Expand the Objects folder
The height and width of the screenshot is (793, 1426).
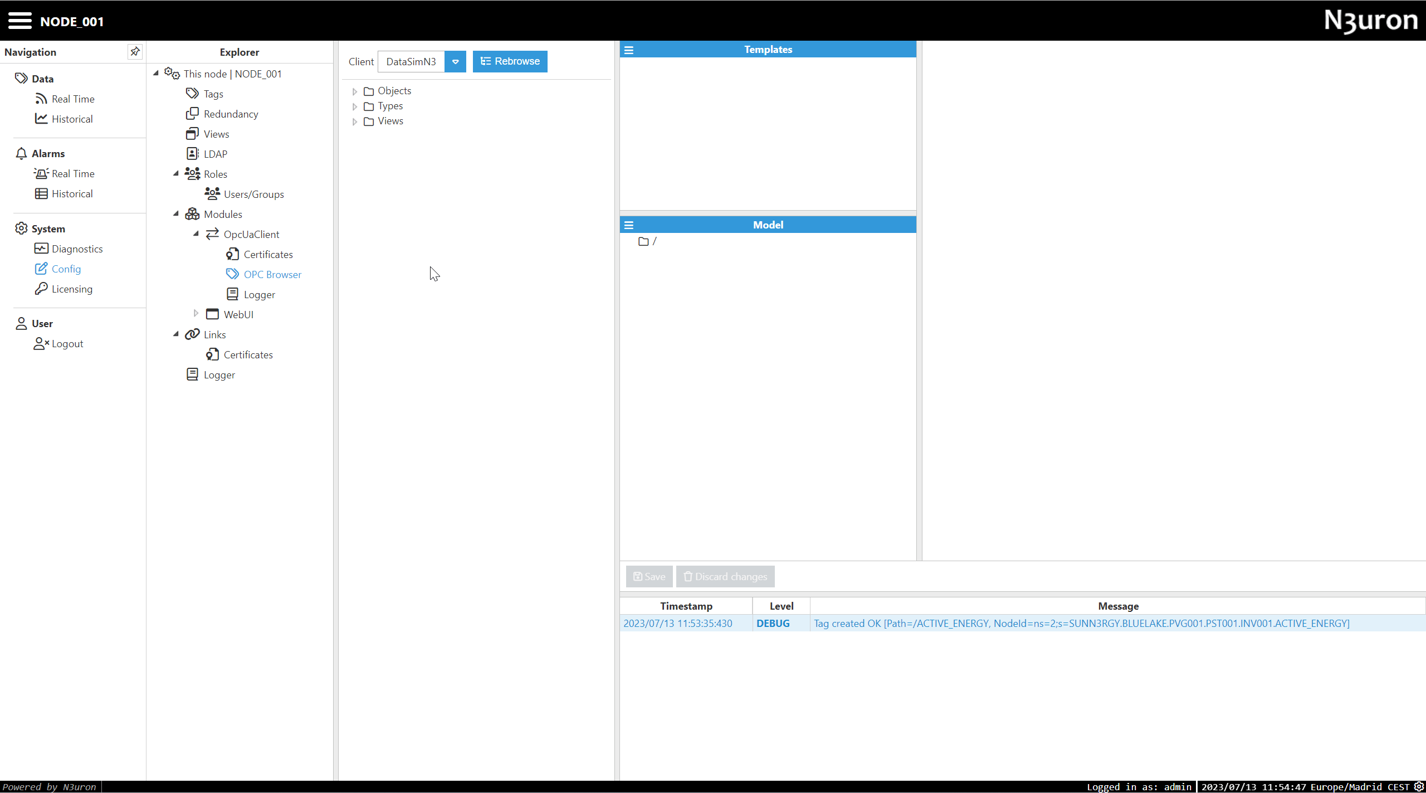(x=355, y=91)
